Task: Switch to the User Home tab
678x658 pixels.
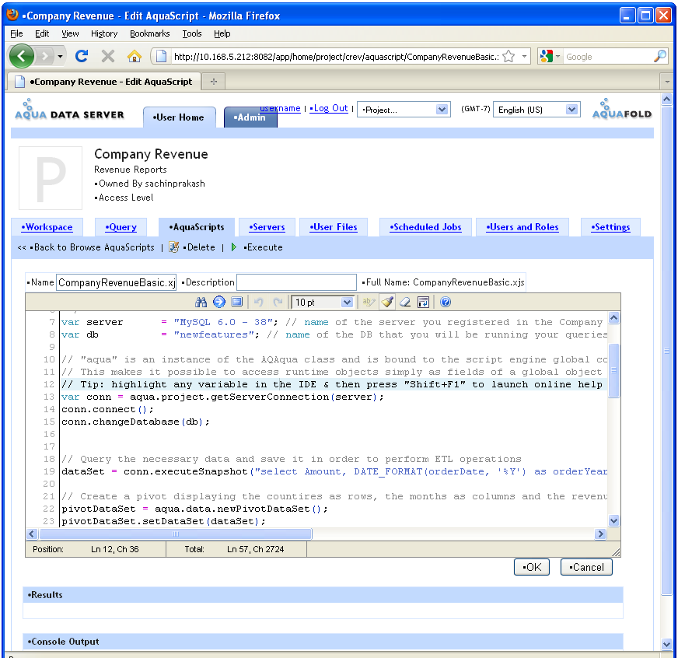Action: click(x=180, y=117)
